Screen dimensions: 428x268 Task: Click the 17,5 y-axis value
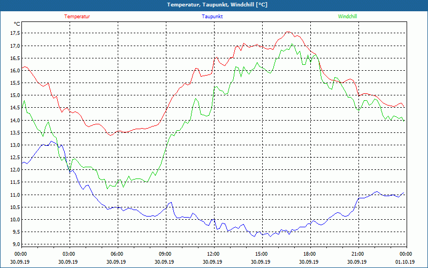click(x=15, y=33)
